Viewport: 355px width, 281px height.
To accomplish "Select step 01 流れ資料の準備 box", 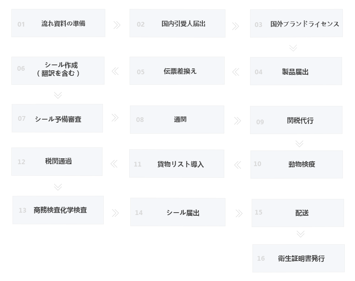I will tap(58, 23).
